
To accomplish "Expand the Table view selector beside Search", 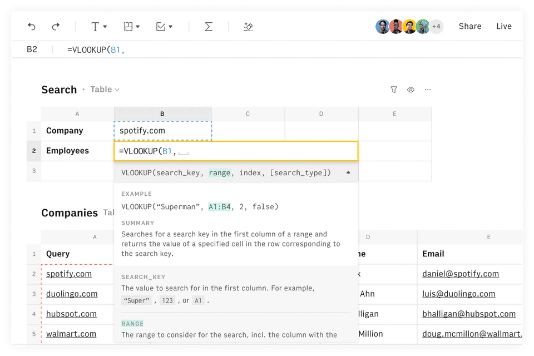I will pos(105,90).
